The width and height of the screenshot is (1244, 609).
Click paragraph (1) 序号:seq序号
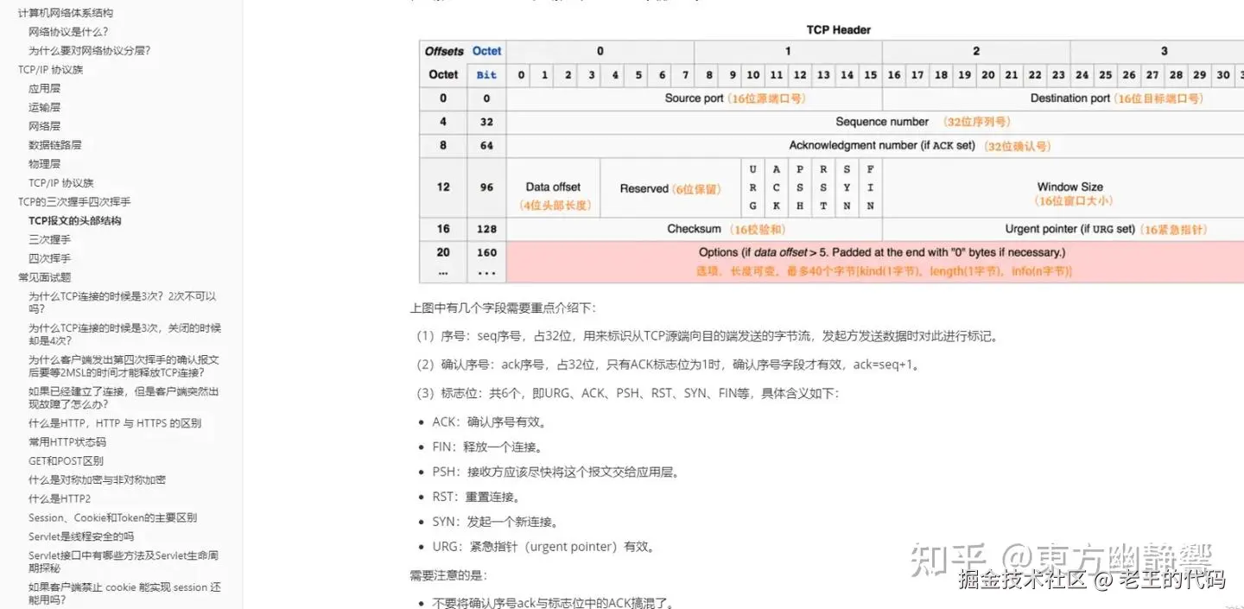706,336
